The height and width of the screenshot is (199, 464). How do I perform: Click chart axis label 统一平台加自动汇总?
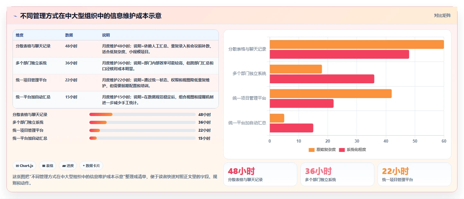click(247, 123)
